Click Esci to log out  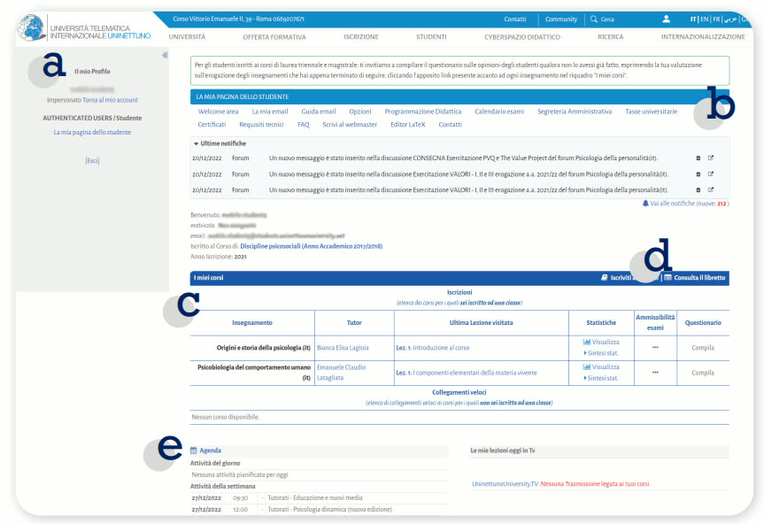point(92,161)
